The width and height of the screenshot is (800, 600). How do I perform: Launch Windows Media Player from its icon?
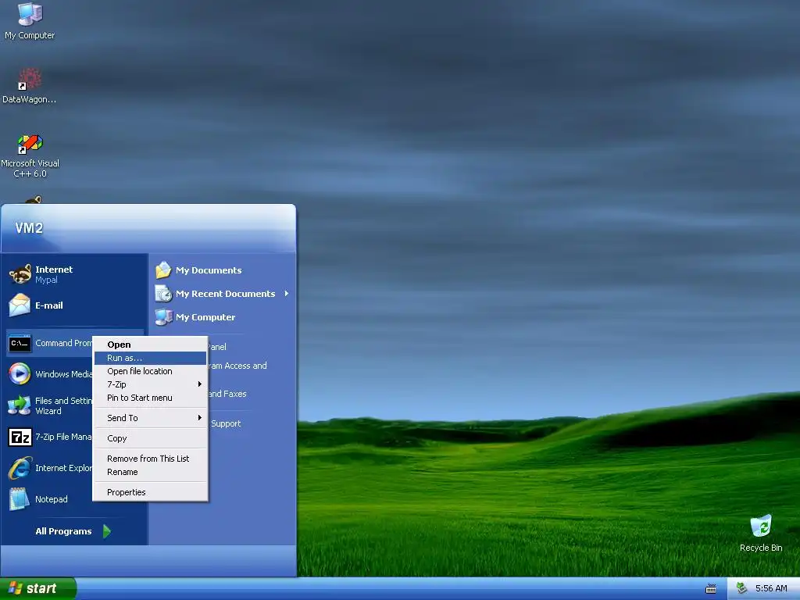coord(20,374)
